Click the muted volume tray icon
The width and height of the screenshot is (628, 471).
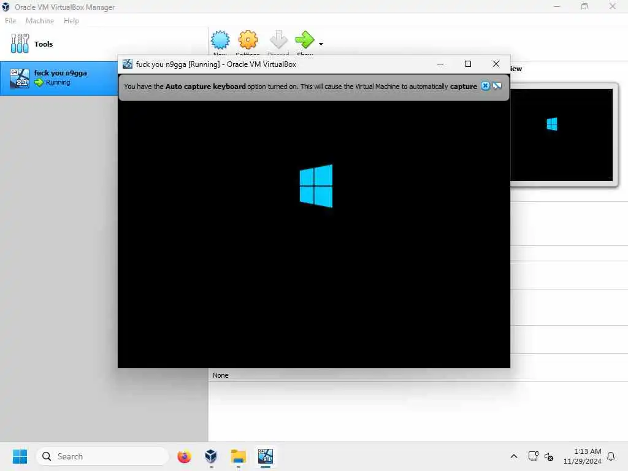coord(549,456)
